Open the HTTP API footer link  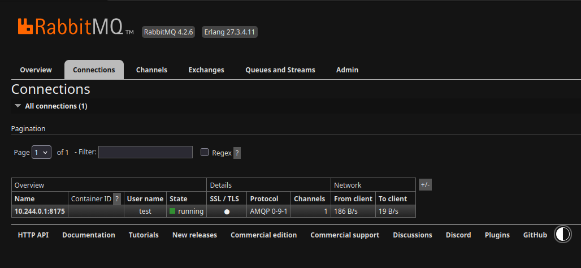[33, 235]
